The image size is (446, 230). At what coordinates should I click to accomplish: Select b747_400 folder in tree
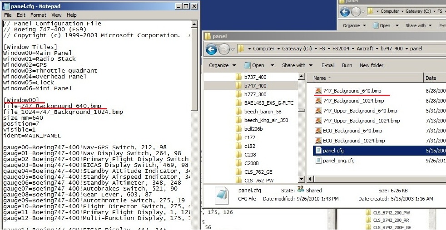click(255, 85)
